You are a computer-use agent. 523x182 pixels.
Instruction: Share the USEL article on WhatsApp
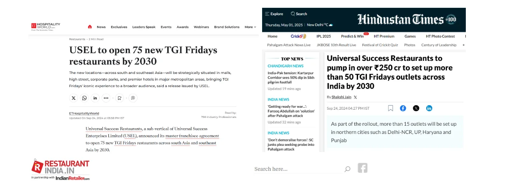[84, 98]
